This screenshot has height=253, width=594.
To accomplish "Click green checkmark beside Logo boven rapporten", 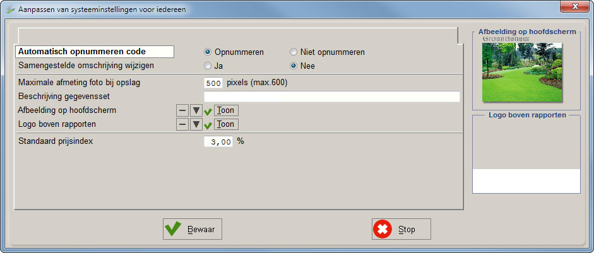I will (208, 126).
